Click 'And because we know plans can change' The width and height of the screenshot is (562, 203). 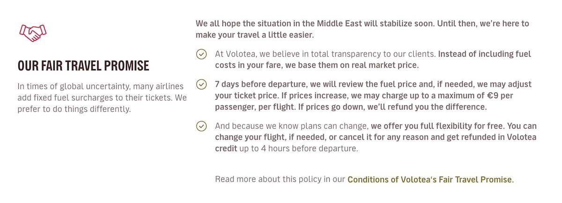tap(292, 126)
